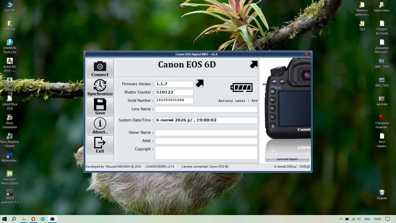Select the kartinka image file
The image size is (396, 223).
[x=382, y=101]
